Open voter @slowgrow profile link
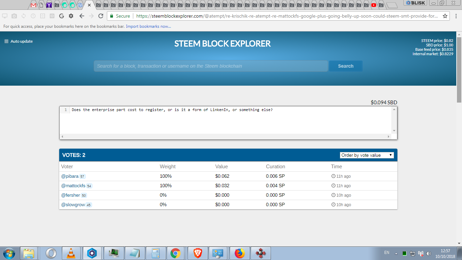 tap(73, 205)
